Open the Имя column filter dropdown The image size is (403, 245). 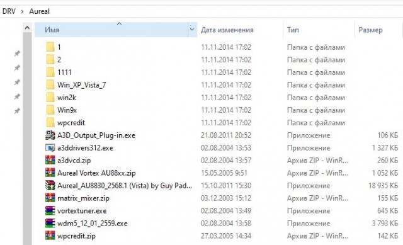click(192, 30)
